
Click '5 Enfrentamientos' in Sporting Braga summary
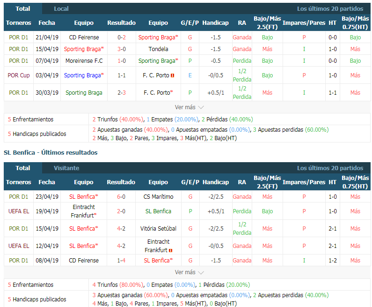30,119
